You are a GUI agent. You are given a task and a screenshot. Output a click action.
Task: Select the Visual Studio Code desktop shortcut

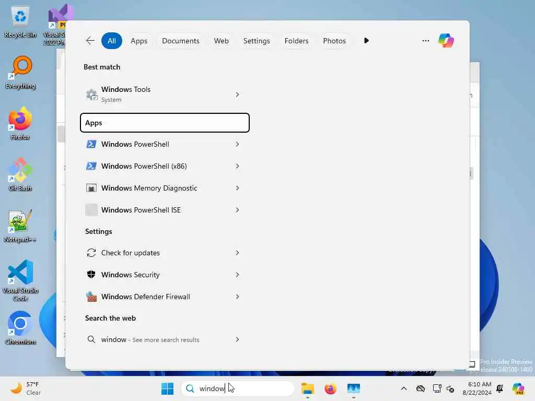tap(20, 280)
